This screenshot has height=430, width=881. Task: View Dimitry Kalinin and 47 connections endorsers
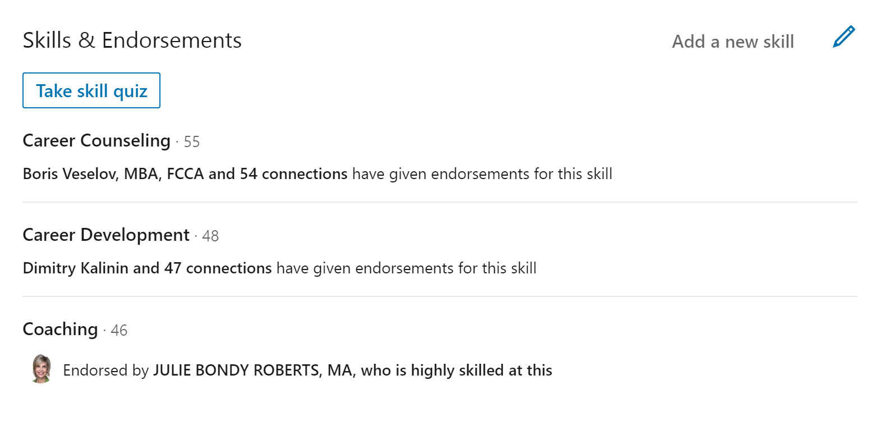pyautogui.click(x=148, y=268)
